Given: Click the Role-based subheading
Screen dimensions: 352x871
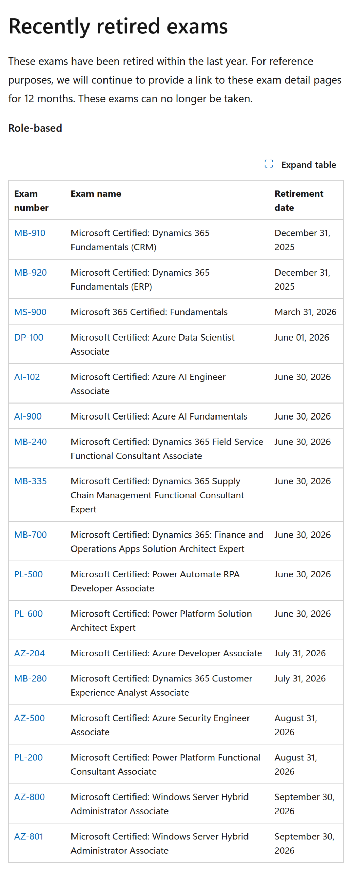Looking at the screenshot, I should pos(35,128).
